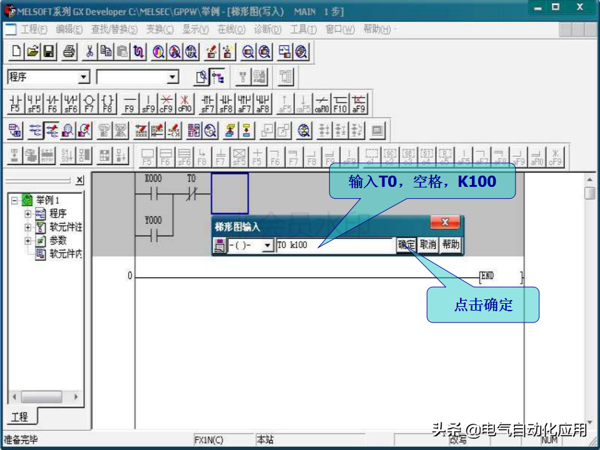Copy using the copy toolbar icon
Screen dimensions: 600x450
(106, 52)
